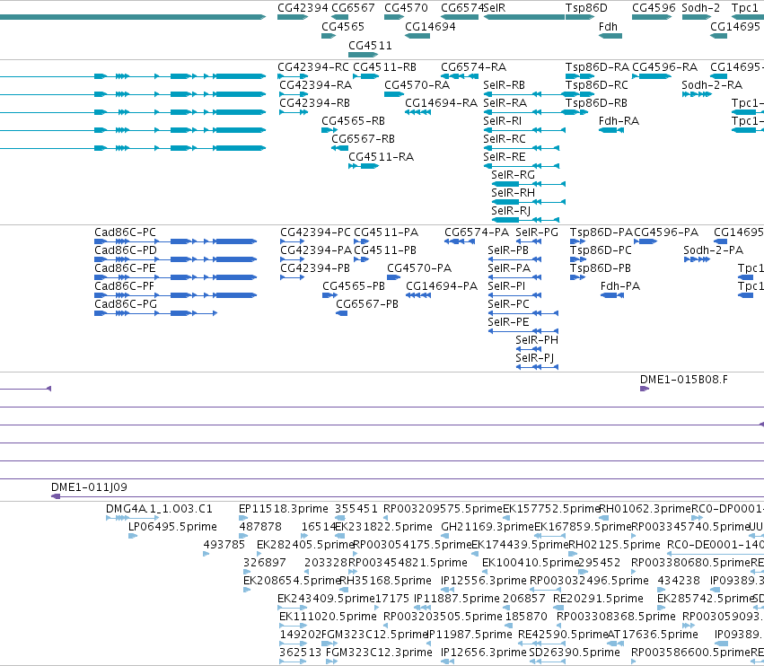764x666 pixels.
Task: Click the Cad86C-PF protein label
Action: tap(125, 286)
